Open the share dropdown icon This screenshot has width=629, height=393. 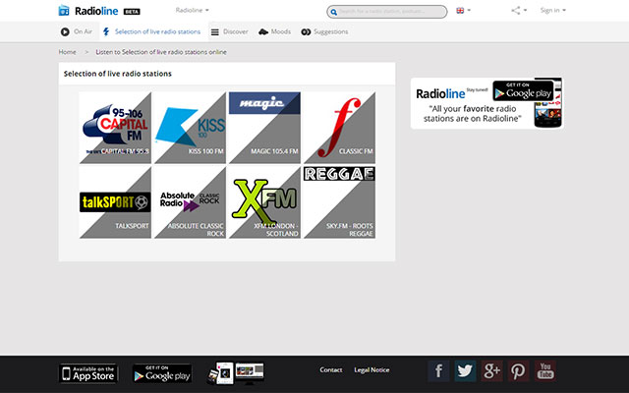pos(519,11)
